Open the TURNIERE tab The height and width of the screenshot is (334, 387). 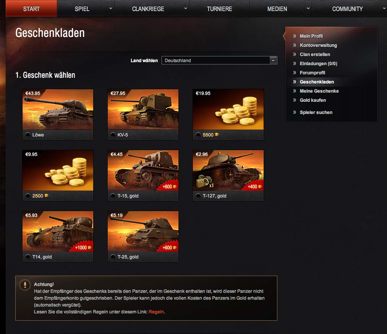[x=219, y=9]
